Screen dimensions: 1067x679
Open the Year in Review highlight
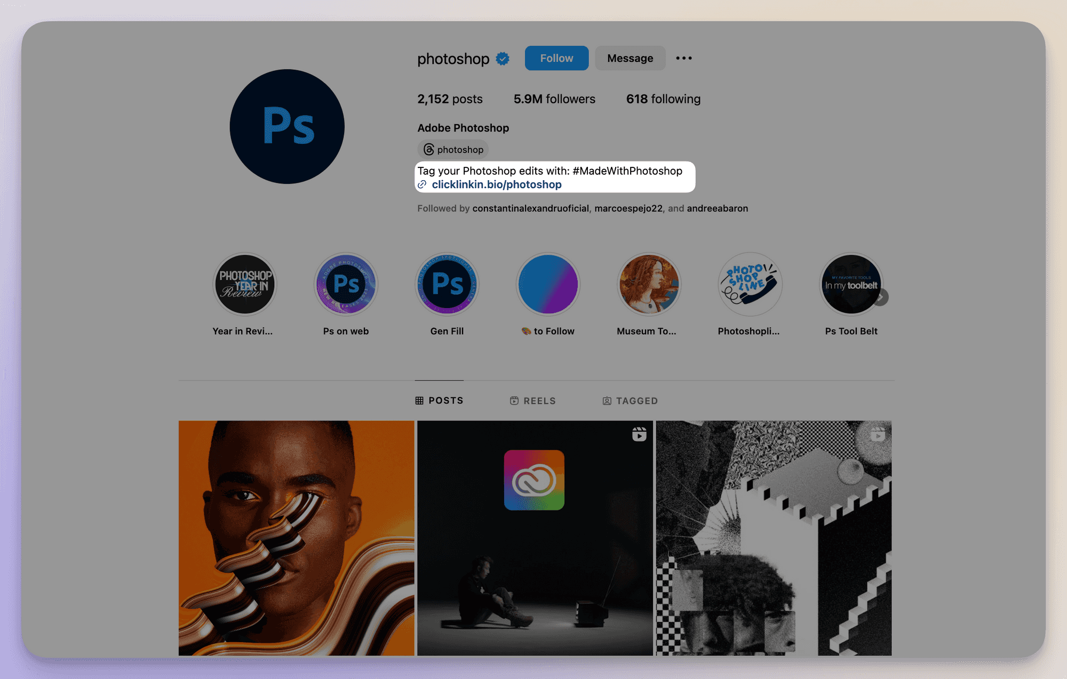245,284
